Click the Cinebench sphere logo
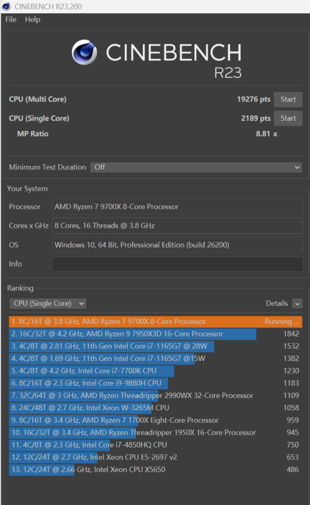Image resolution: width=310 pixels, height=505 pixels. pos(84,53)
